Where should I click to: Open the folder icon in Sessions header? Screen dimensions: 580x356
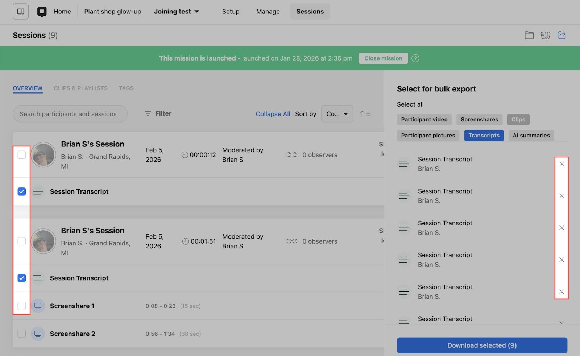tap(529, 35)
